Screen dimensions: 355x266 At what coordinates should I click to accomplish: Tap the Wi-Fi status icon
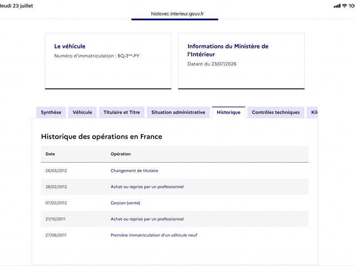[x=344, y=6]
